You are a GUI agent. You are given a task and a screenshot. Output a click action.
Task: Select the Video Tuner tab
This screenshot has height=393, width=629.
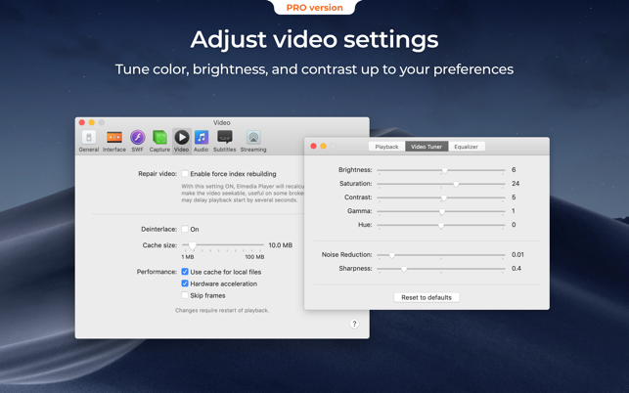click(x=427, y=147)
